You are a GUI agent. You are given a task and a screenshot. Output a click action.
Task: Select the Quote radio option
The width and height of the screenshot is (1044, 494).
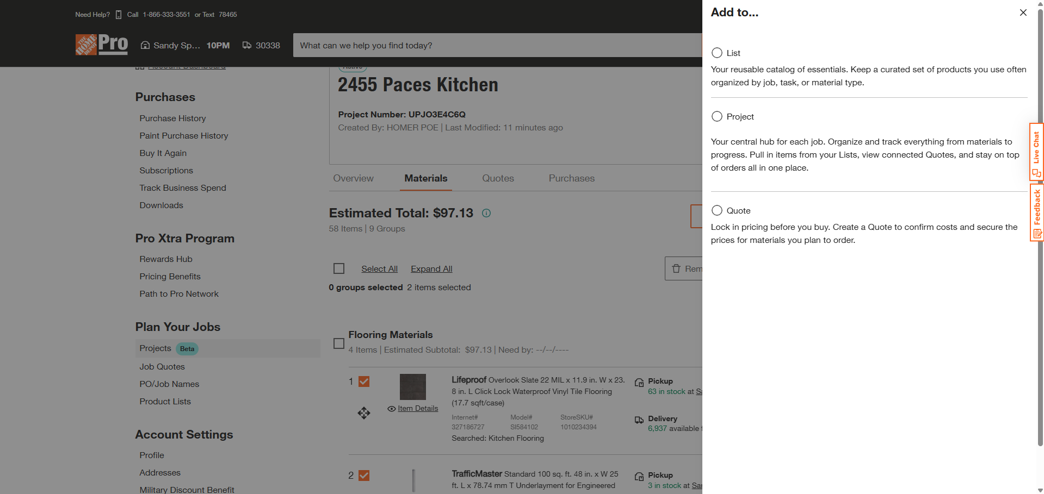pyautogui.click(x=717, y=210)
